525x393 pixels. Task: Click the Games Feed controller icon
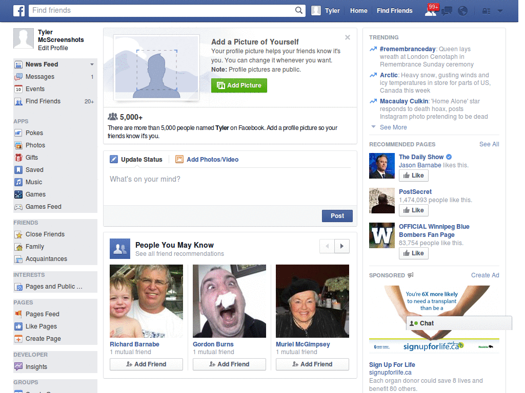18,207
